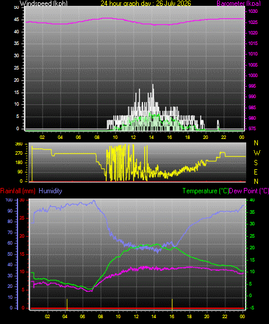Screen dimensions: 269x324
Task: Click the 975 barometer scale value
Action: (x=252, y=128)
